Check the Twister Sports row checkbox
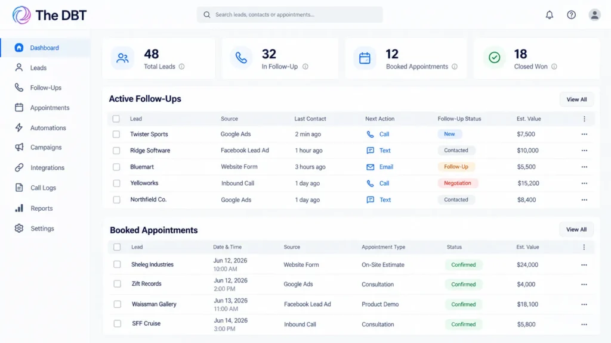611x343 pixels. (x=116, y=134)
